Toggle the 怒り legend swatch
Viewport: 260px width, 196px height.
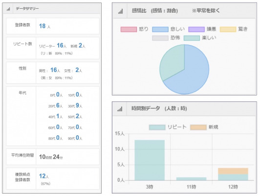pos(129,29)
